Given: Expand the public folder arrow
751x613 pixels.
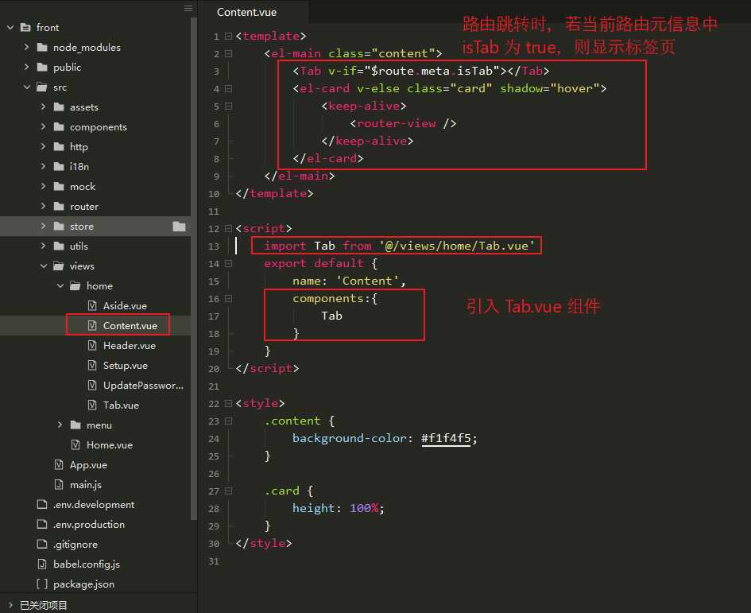Looking at the screenshot, I should point(26,67).
